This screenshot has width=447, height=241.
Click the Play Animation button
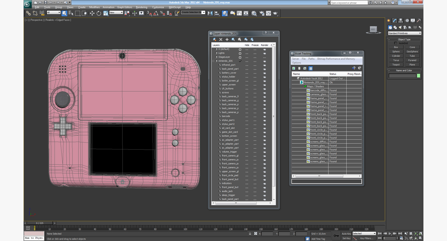pos(390,233)
